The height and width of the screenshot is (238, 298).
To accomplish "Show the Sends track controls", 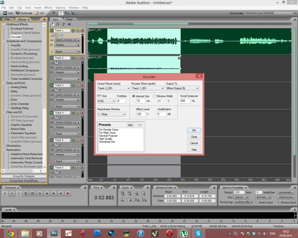I will 64,24.
